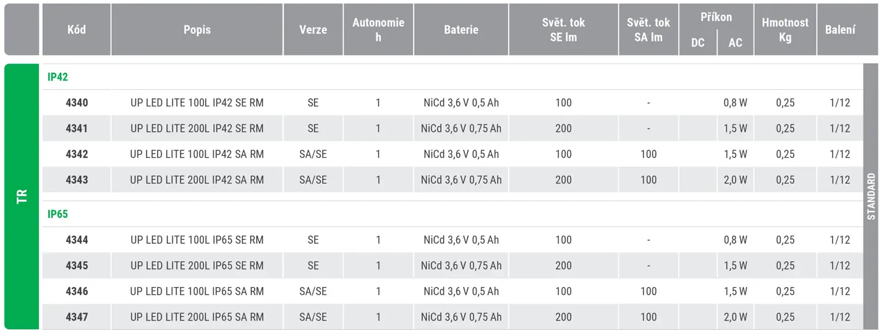This screenshot has height=336, width=884.
Task: Click the Verze column header
Action: (x=313, y=30)
